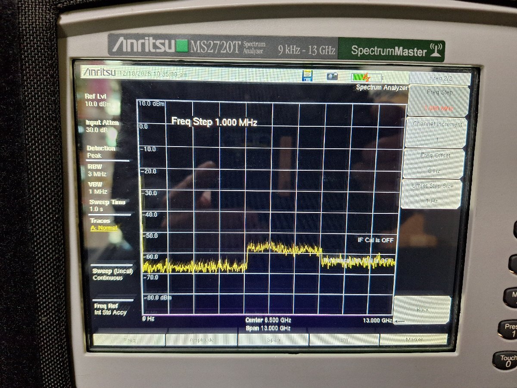Tap the date and time display
517x388 pixels.
point(153,74)
